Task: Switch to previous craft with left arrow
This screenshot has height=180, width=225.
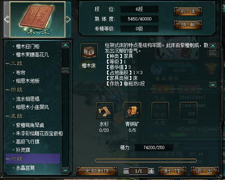Action: pyautogui.click(x=6, y=19)
